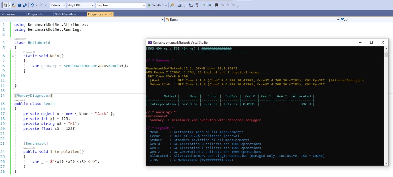Image resolution: width=393 pixels, height=177 pixels.
Task: Click the debug console window icon
Action: pyautogui.click(x=150, y=43)
